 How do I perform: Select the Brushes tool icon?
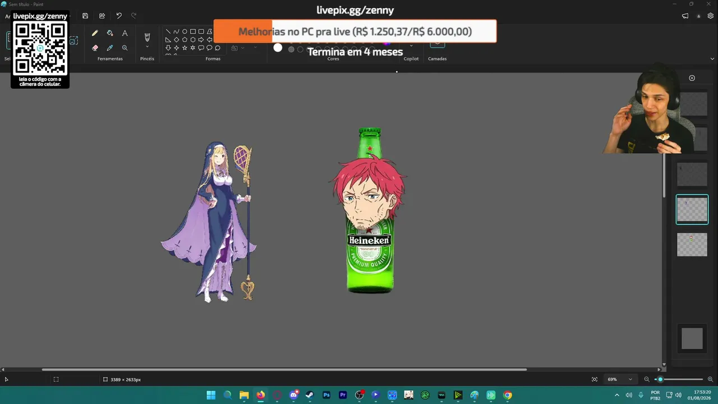tap(147, 37)
